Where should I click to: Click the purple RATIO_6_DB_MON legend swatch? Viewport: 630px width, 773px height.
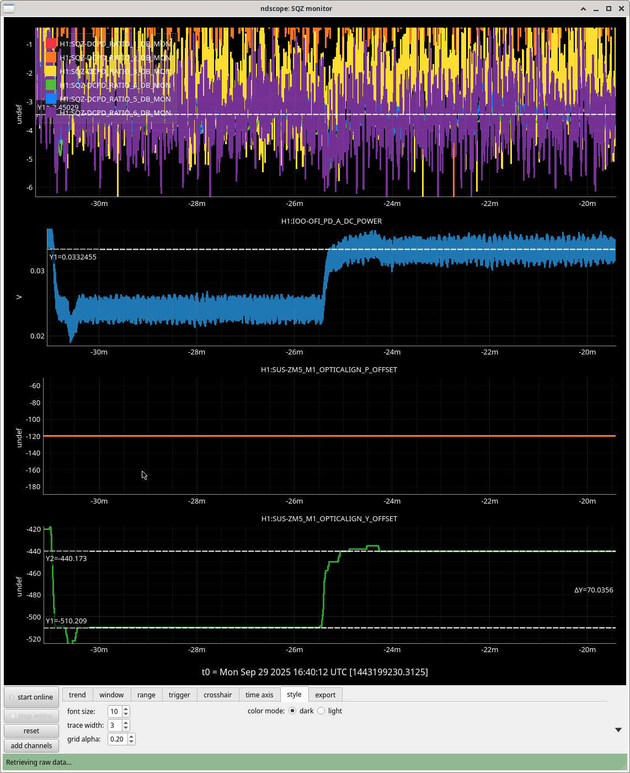(x=51, y=113)
